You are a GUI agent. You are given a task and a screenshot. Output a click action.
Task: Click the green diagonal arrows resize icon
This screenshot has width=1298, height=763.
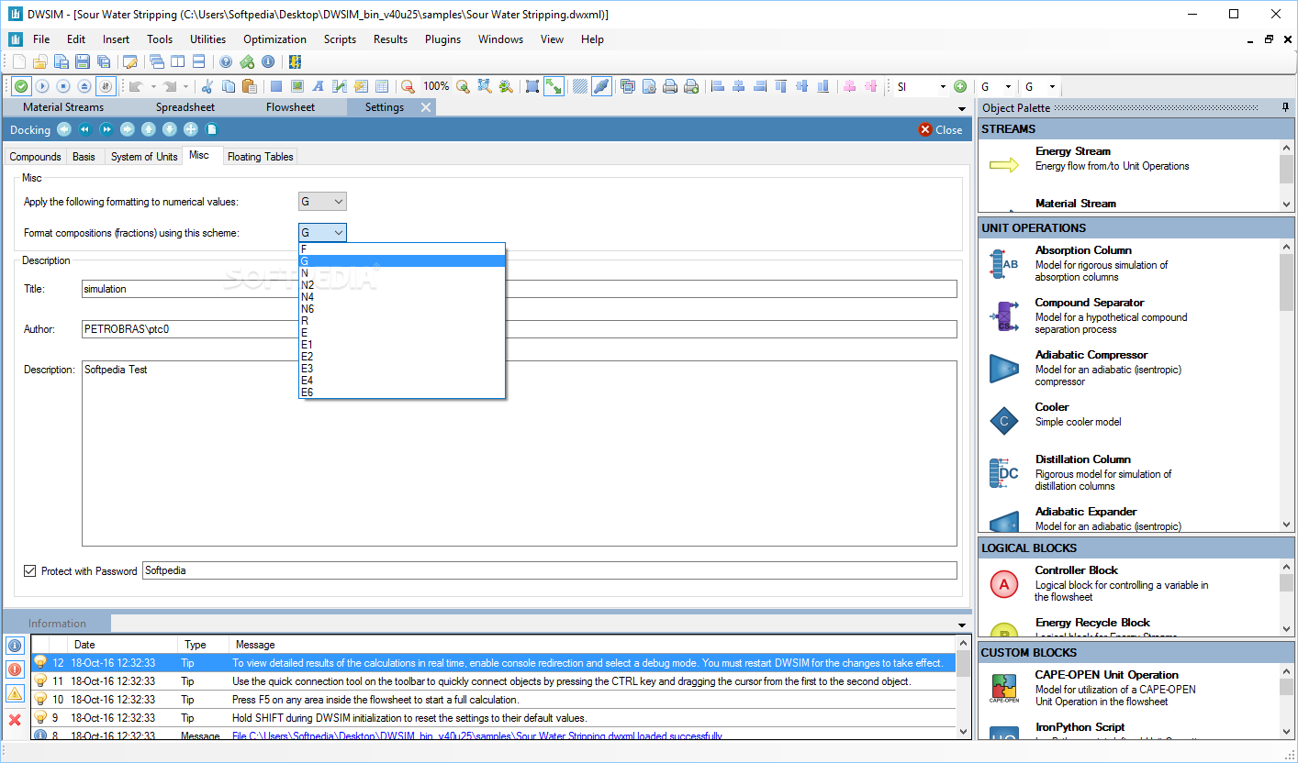(x=554, y=86)
